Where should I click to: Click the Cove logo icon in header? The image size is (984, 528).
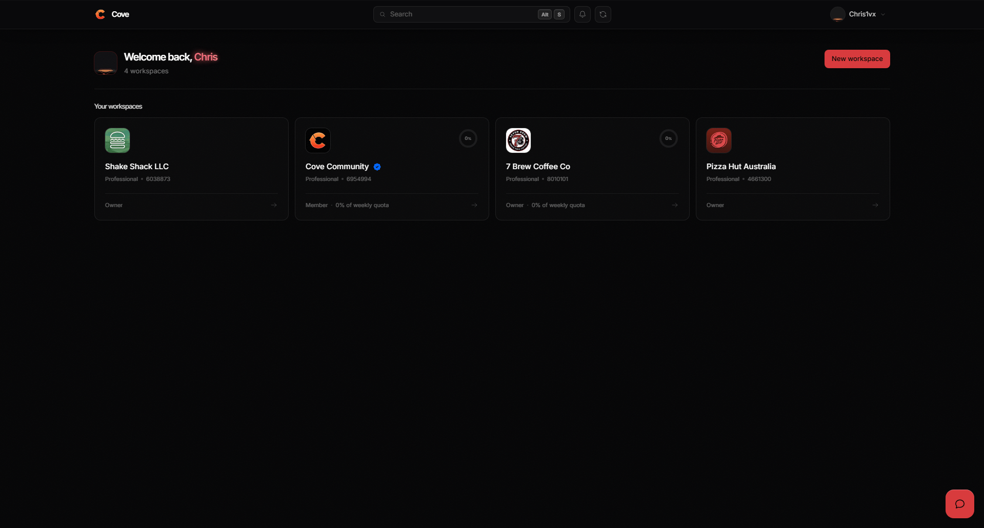coord(100,14)
